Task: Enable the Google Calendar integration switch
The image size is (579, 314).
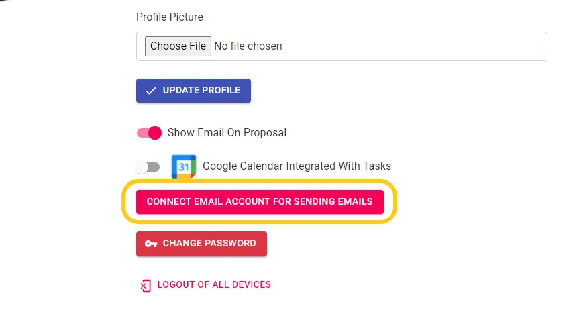Action: pyautogui.click(x=148, y=166)
